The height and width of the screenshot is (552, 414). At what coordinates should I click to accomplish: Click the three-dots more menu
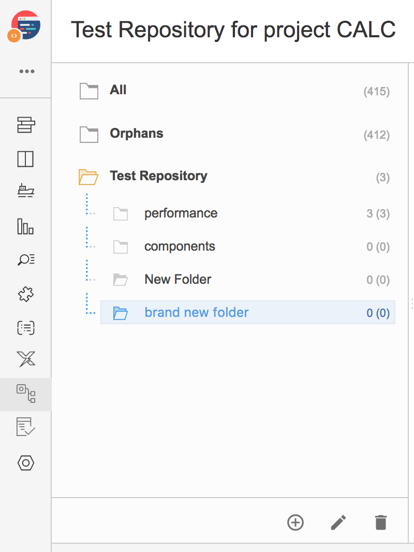(x=27, y=71)
